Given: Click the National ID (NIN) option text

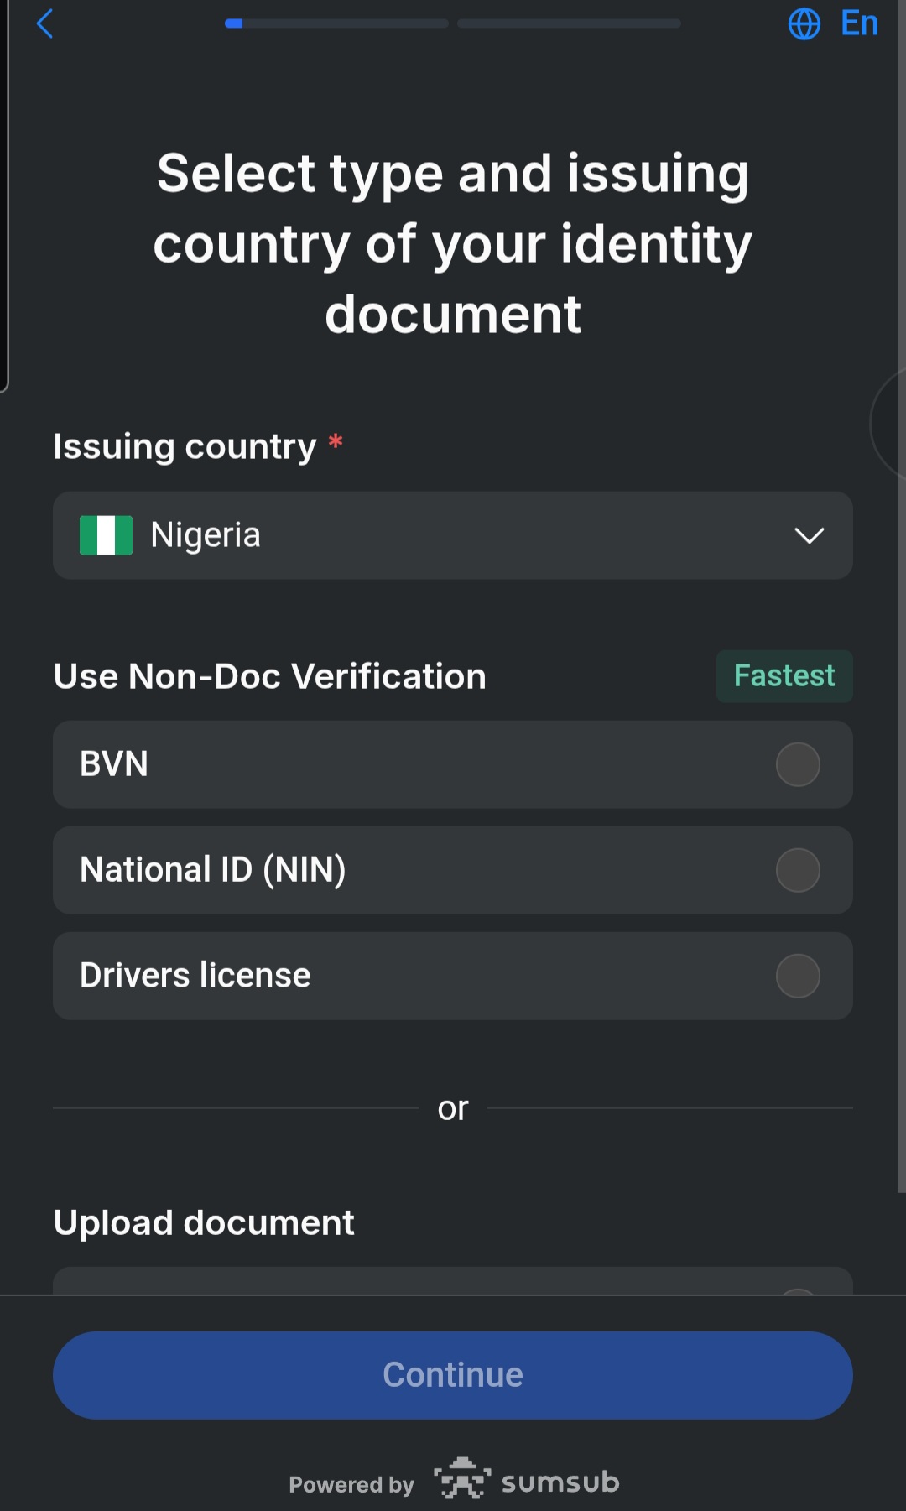Looking at the screenshot, I should point(213,870).
